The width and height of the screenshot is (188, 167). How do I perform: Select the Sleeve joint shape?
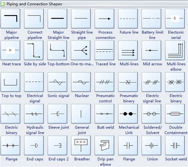click(x=58, y=114)
